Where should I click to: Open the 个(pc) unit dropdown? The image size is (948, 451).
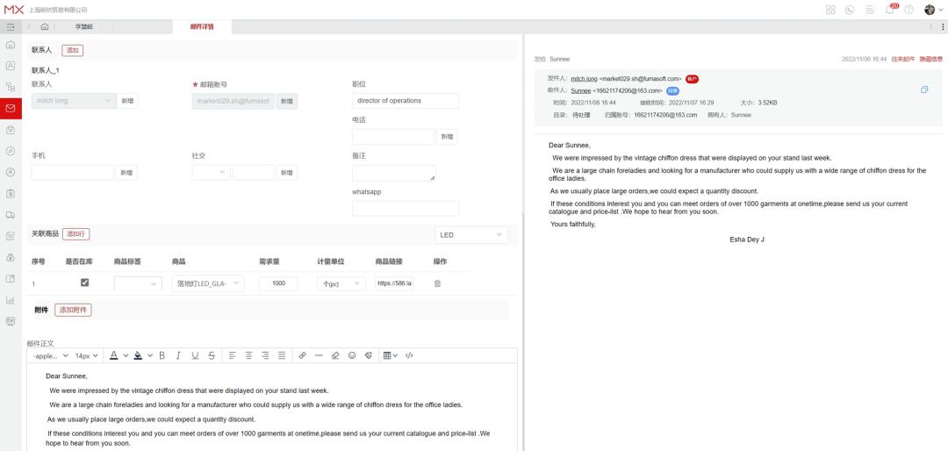tap(341, 283)
